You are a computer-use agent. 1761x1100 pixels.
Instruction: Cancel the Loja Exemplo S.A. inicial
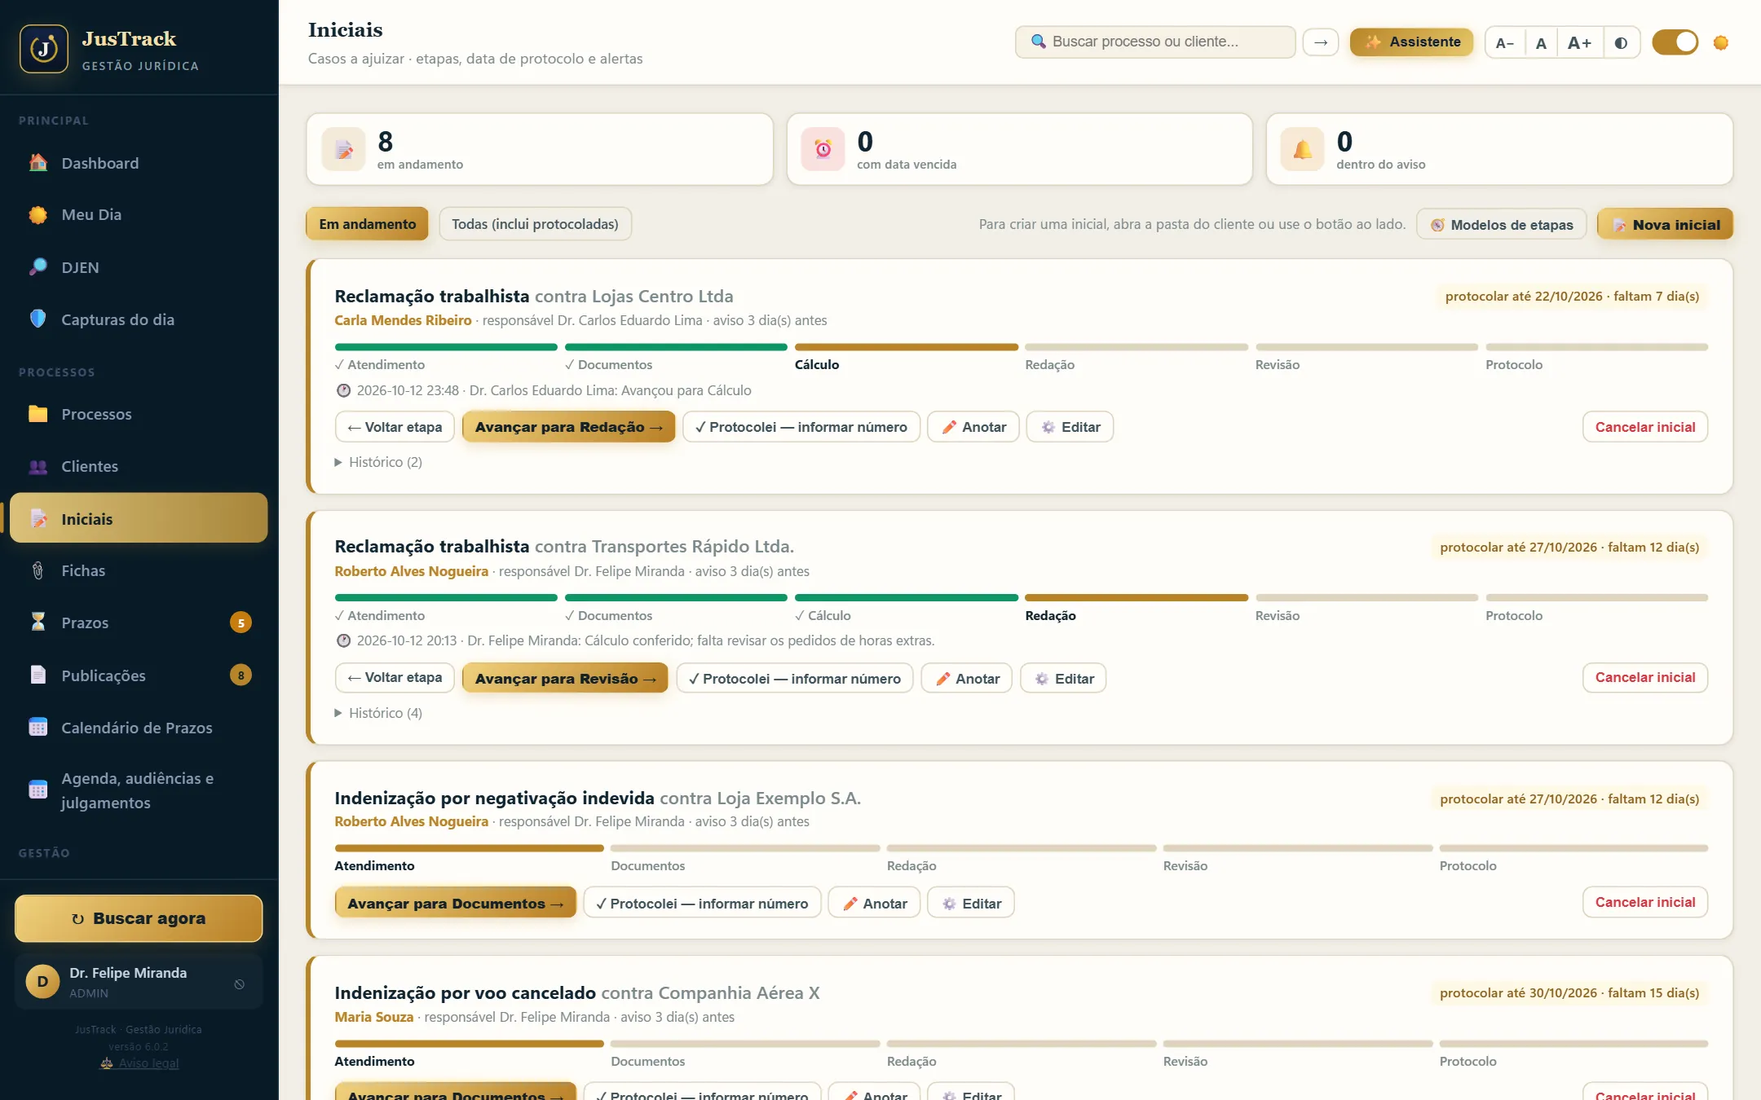tap(1645, 902)
